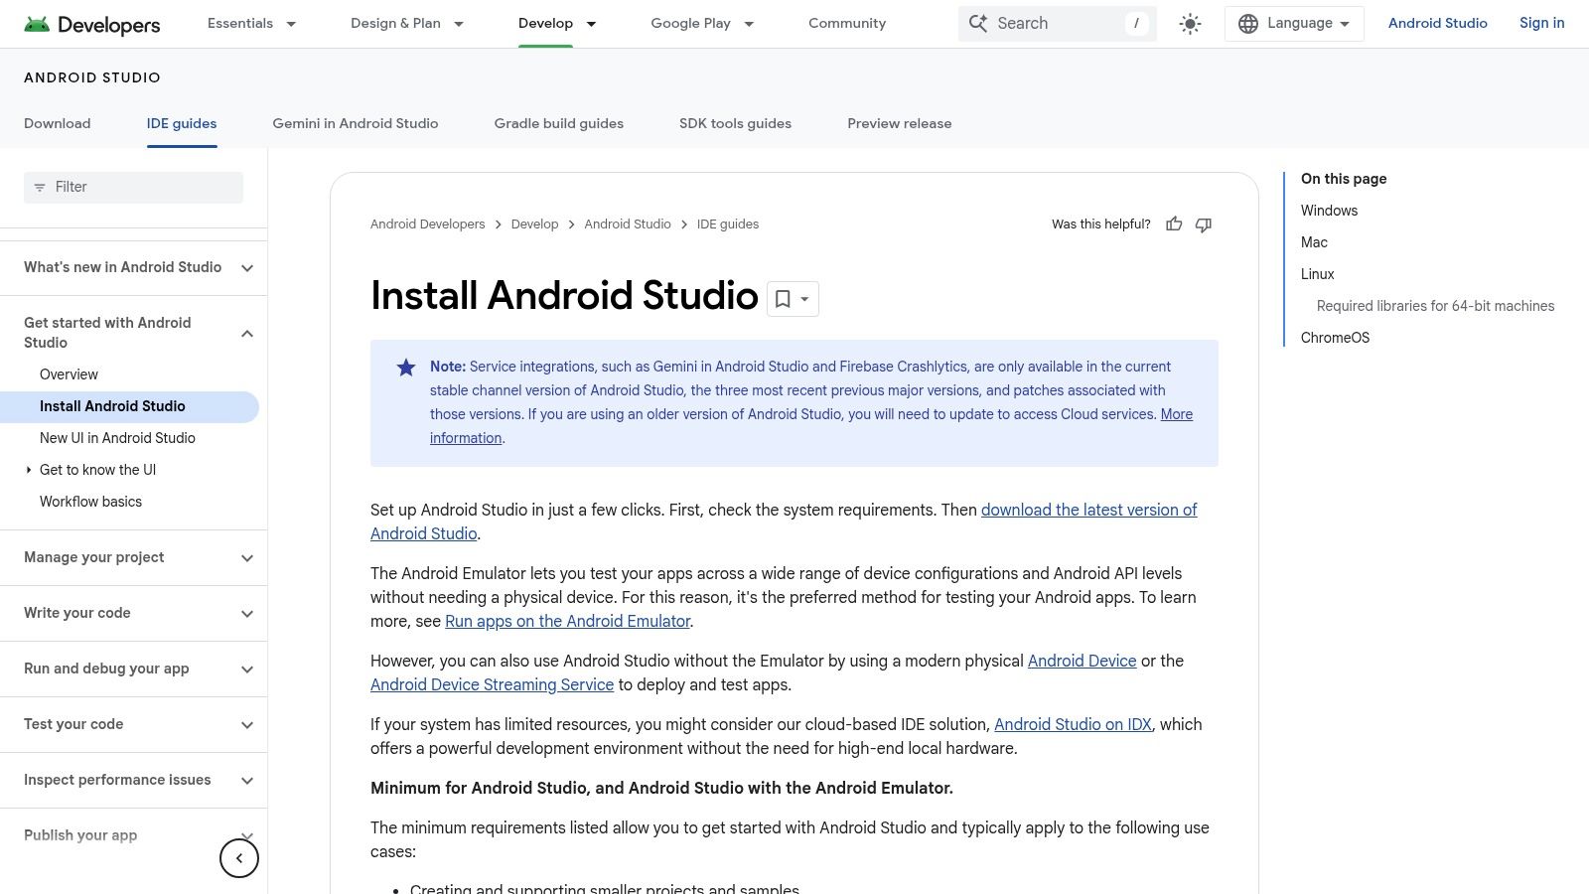Open the More information link in note
The height and width of the screenshot is (894, 1589).
click(1177, 414)
